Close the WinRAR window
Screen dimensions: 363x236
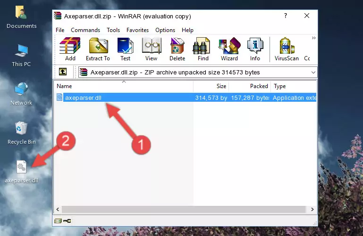pos(307,16)
